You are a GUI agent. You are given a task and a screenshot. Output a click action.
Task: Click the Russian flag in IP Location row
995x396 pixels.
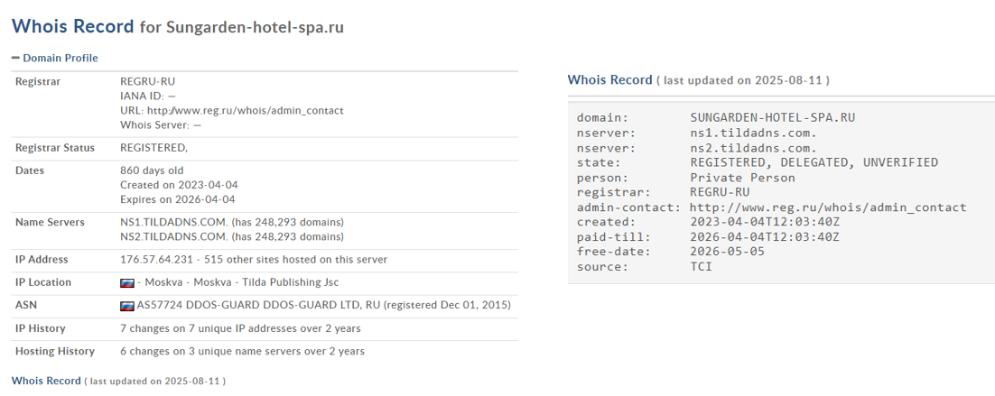pos(127,282)
